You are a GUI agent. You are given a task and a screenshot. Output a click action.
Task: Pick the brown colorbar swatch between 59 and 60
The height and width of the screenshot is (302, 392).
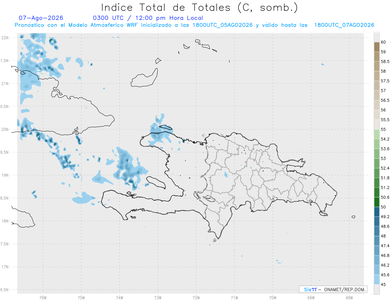point(377,47)
